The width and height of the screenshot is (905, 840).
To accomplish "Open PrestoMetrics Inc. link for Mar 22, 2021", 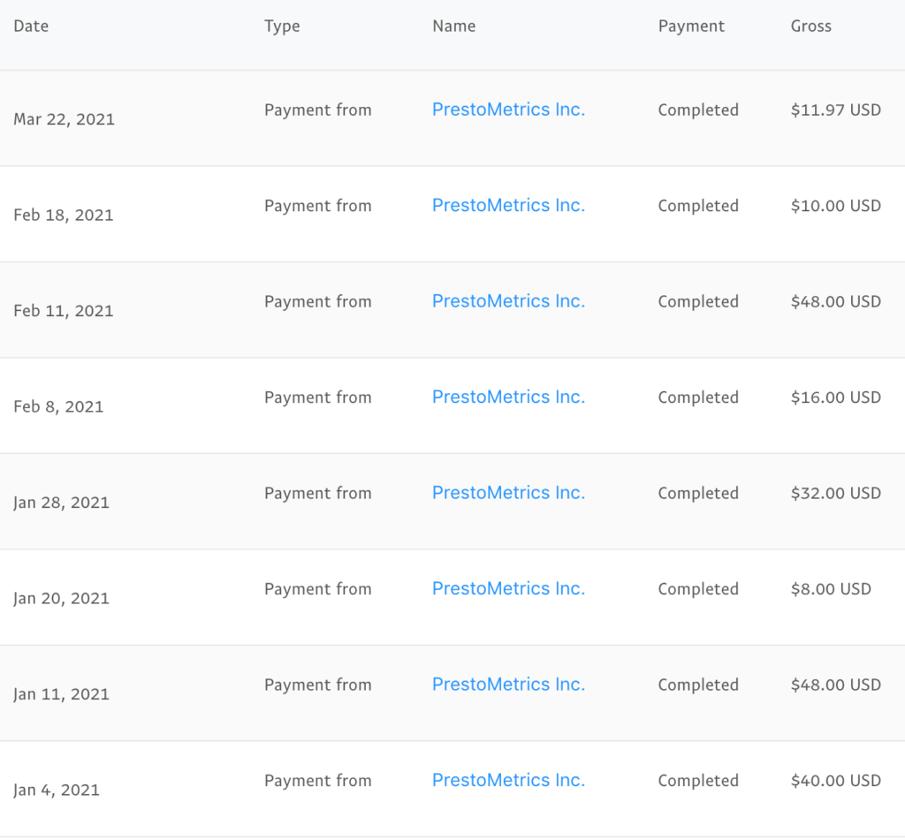I will click(508, 110).
